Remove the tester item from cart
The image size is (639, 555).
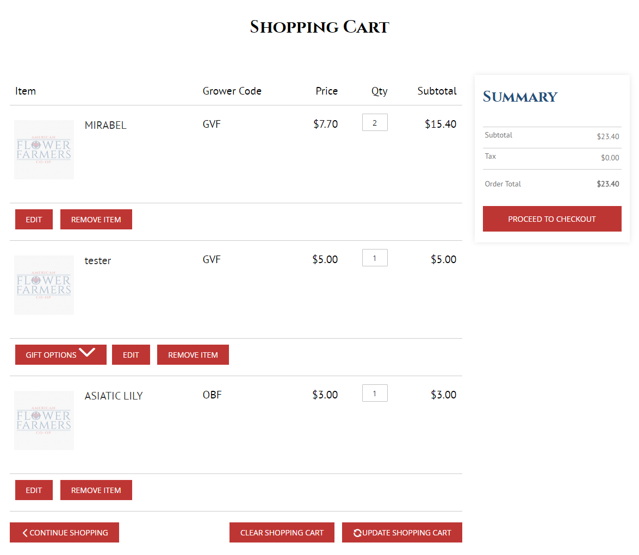[x=193, y=355]
